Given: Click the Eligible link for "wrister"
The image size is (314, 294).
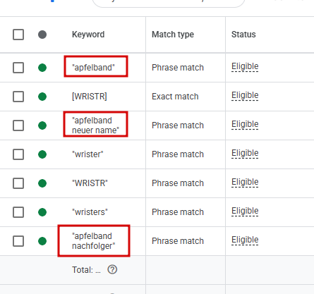Looking at the screenshot, I should [x=245, y=154].
